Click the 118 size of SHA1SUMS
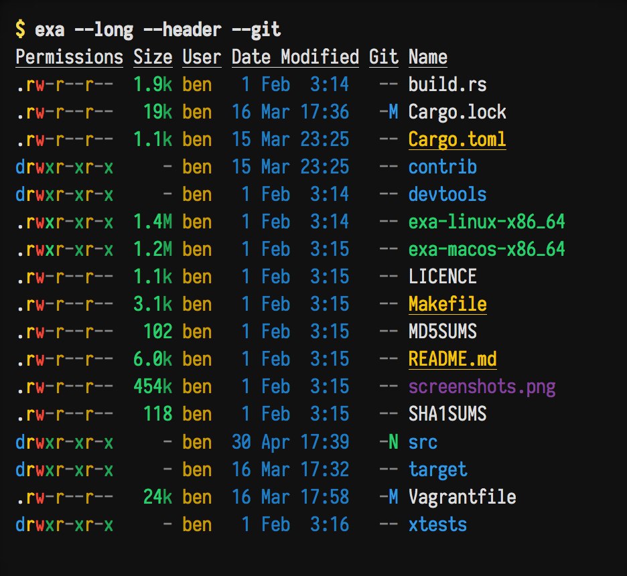Image resolution: width=627 pixels, height=576 pixels. click(157, 414)
